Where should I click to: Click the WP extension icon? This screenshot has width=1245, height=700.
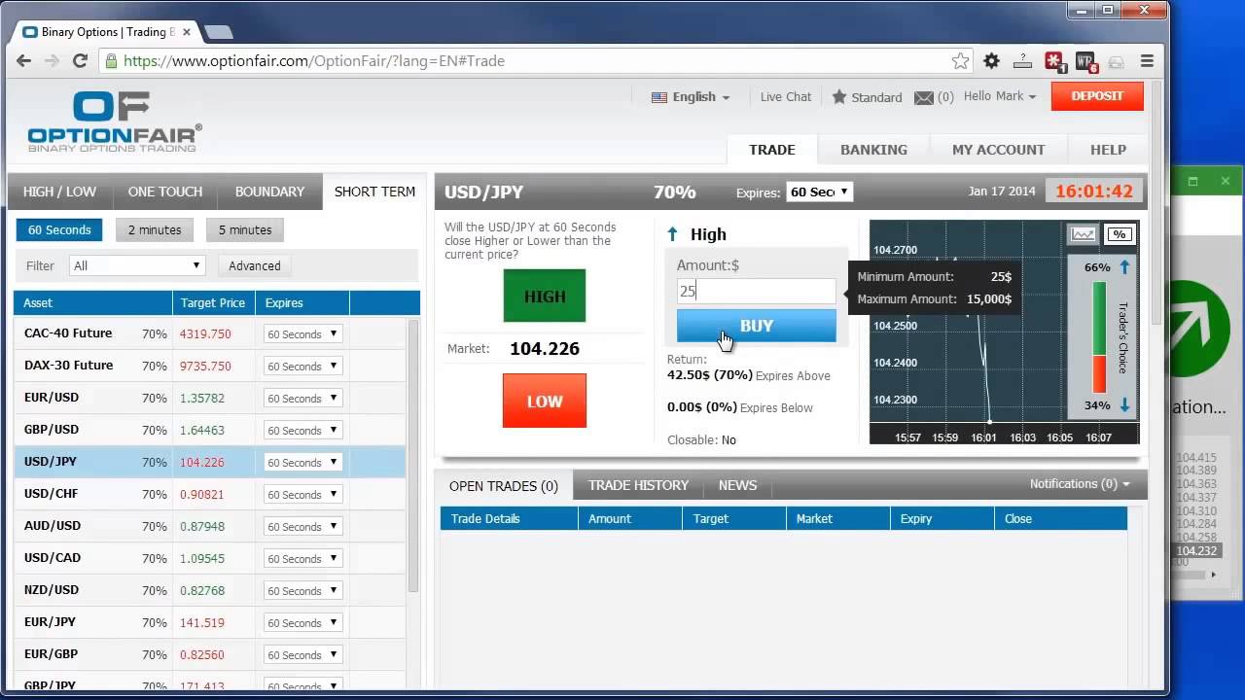[x=1085, y=61]
